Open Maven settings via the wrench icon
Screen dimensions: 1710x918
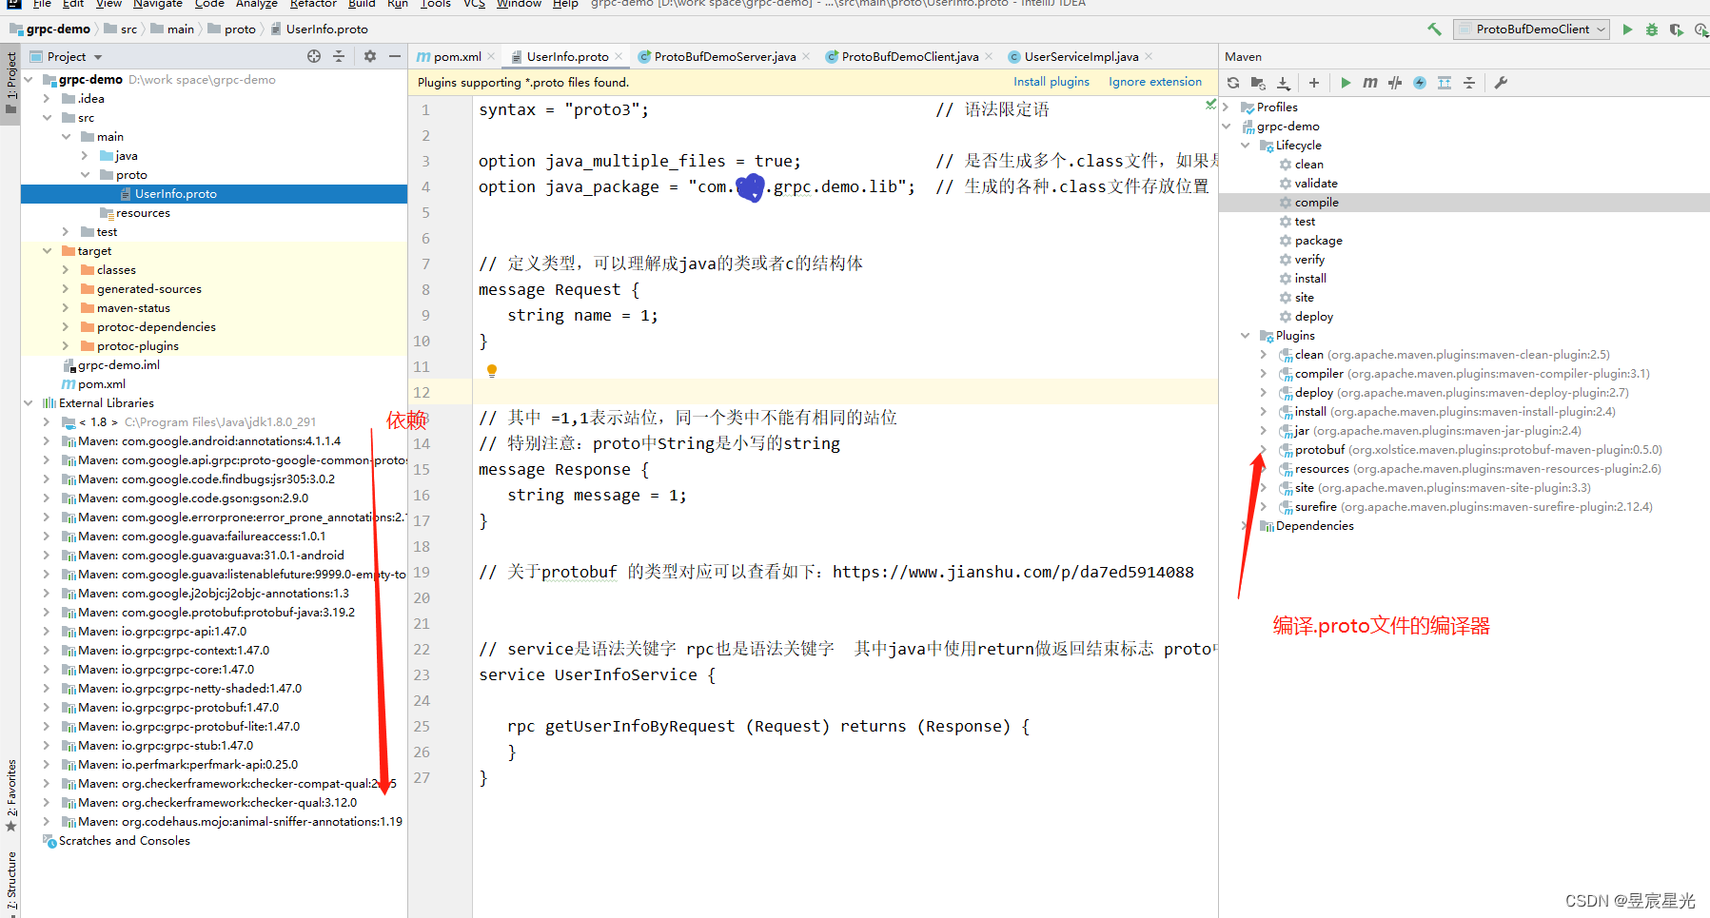coord(1502,83)
